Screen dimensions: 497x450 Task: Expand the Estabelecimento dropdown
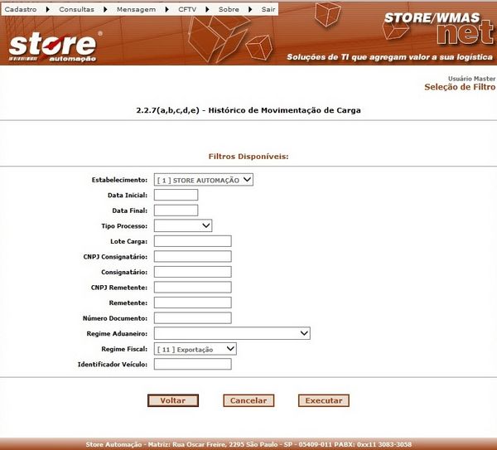(204, 179)
